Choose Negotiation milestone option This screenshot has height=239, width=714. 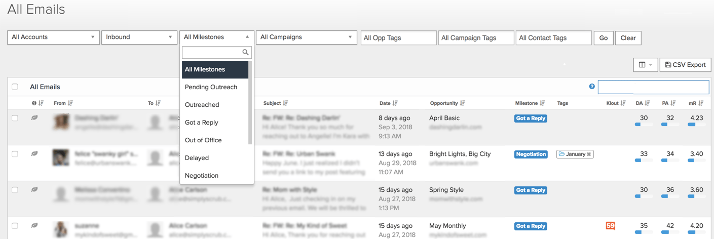click(215, 176)
